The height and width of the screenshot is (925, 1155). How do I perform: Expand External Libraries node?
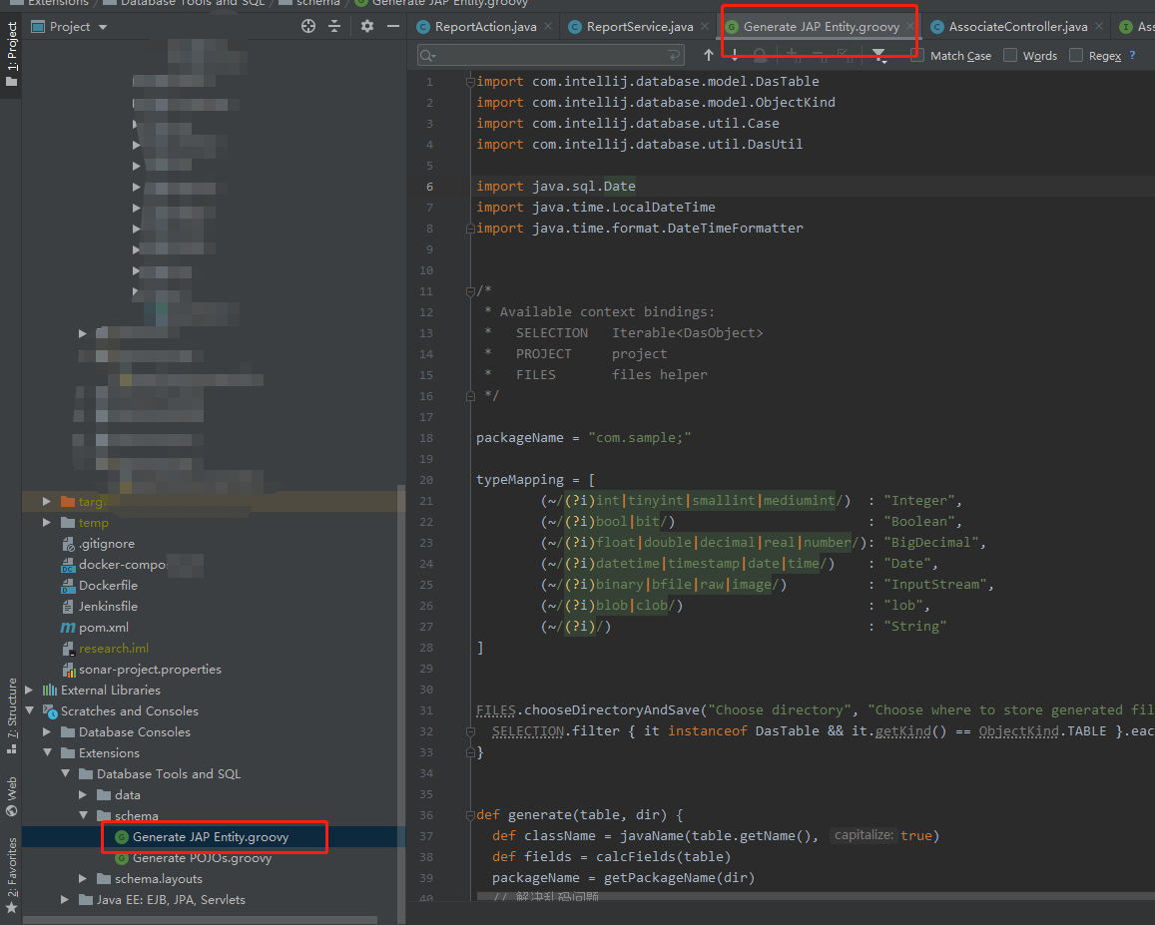[x=29, y=691]
